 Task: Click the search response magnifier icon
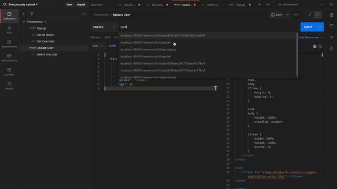(x=320, y=46)
